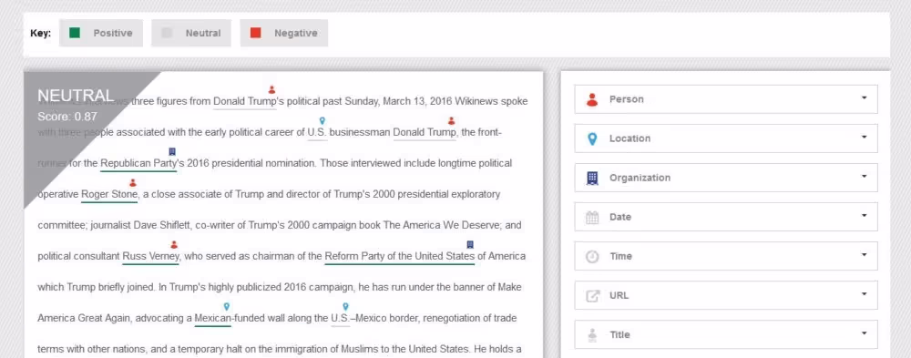Screen dimensions: 911x358
Task: Click the Location pin icon in sidebar
Action: [592, 138]
